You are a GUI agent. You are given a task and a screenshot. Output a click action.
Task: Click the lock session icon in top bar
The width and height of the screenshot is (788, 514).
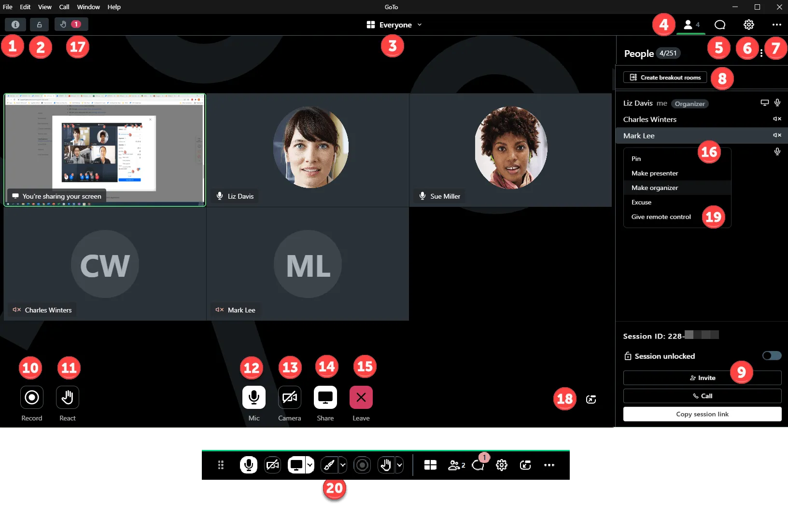point(39,24)
